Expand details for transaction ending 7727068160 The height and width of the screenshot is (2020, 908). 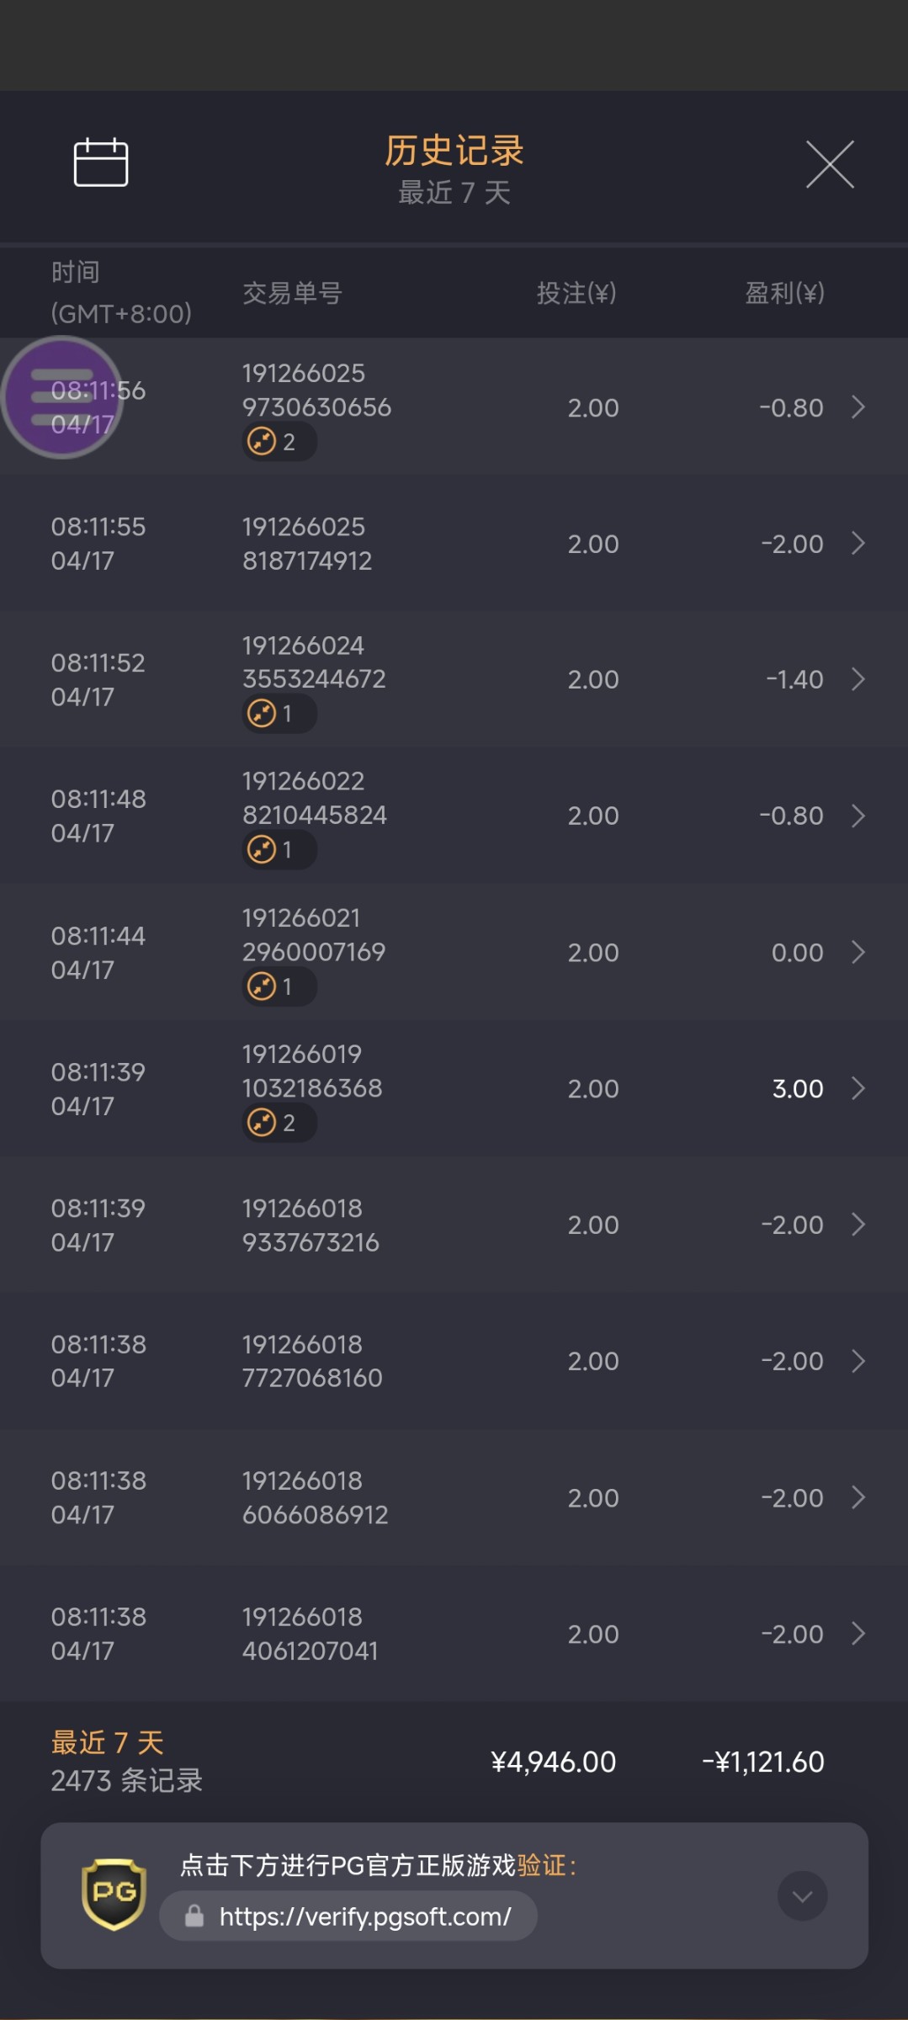click(858, 1361)
